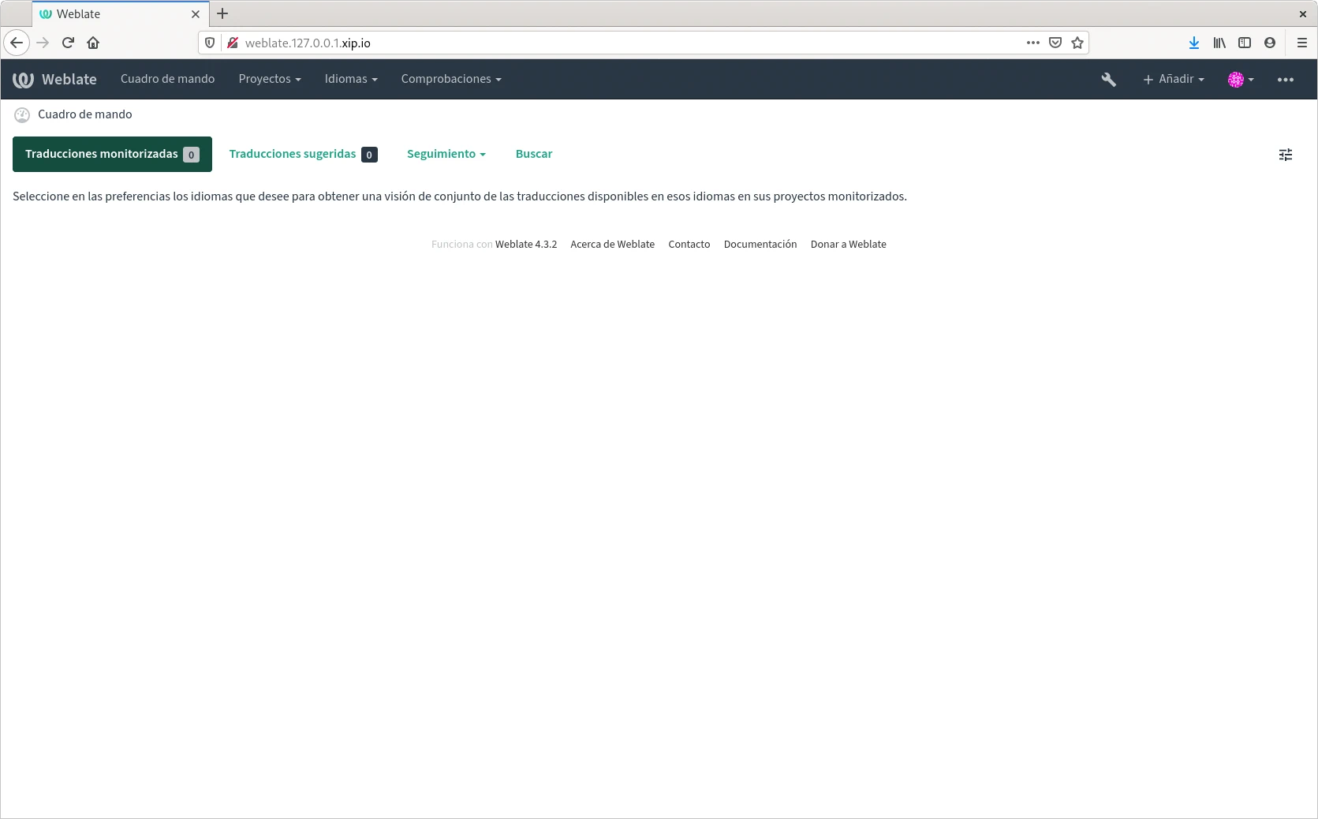Bookmark this page with star icon
The height and width of the screenshot is (819, 1318).
coord(1077,43)
